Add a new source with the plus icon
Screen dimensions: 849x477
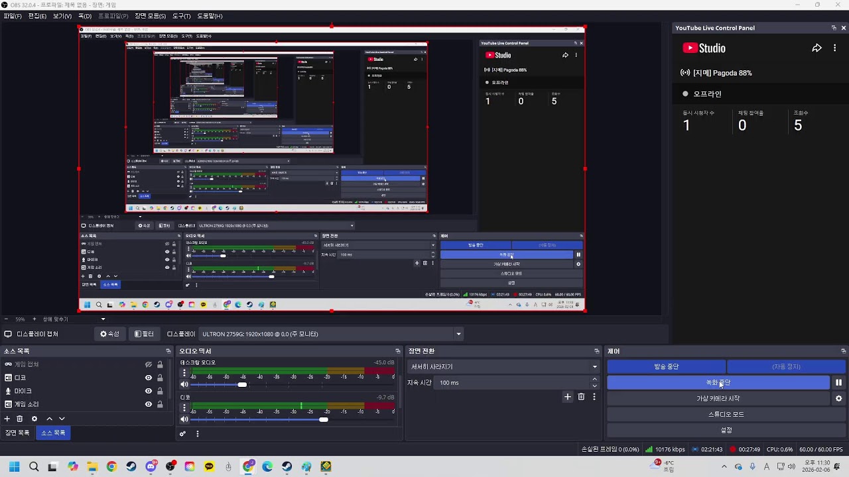tap(7, 419)
